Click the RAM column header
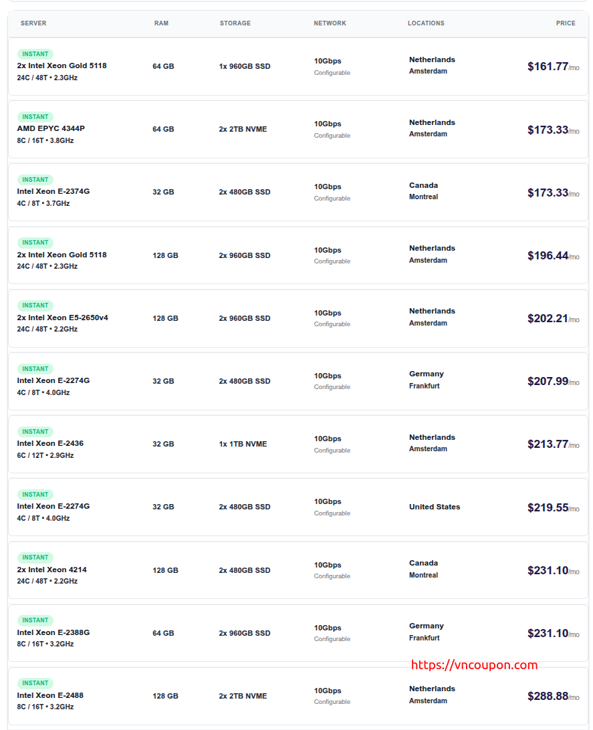Screen dimensions: 593x730 [x=161, y=23]
